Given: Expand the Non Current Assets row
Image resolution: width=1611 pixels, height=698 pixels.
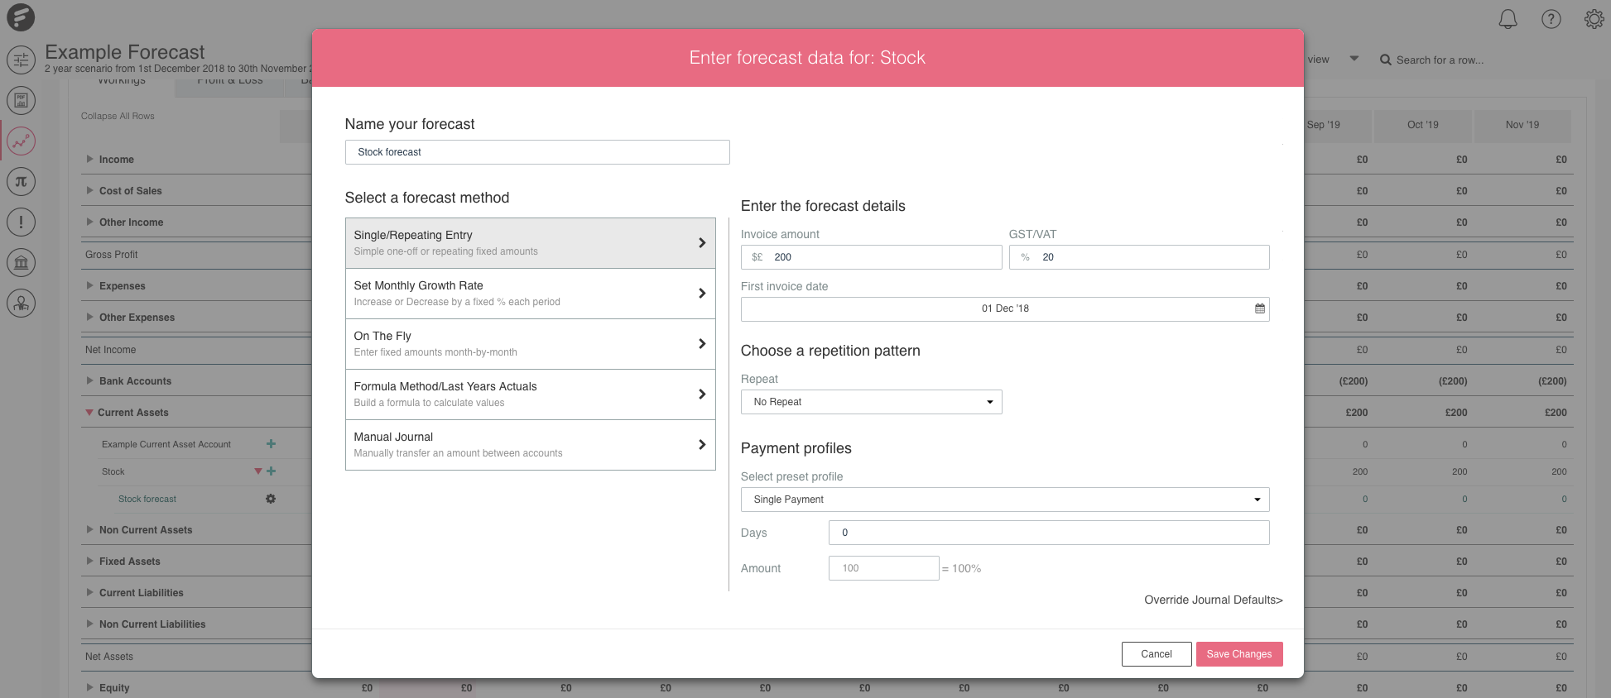Looking at the screenshot, I should click(x=89, y=529).
